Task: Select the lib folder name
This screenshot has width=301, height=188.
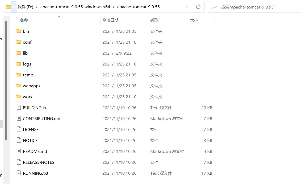Action: [x=25, y=53]
